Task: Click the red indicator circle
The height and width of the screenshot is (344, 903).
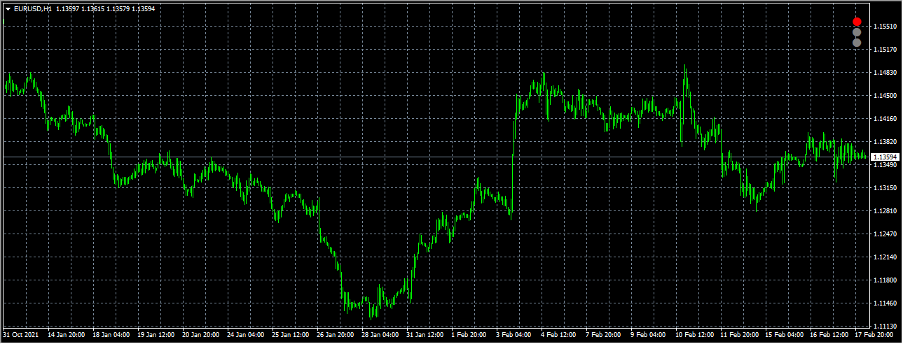Action: tap(857, 22)
